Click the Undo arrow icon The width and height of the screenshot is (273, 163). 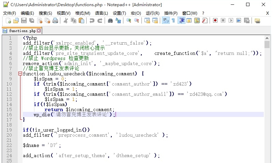click(x=92, y=20)
